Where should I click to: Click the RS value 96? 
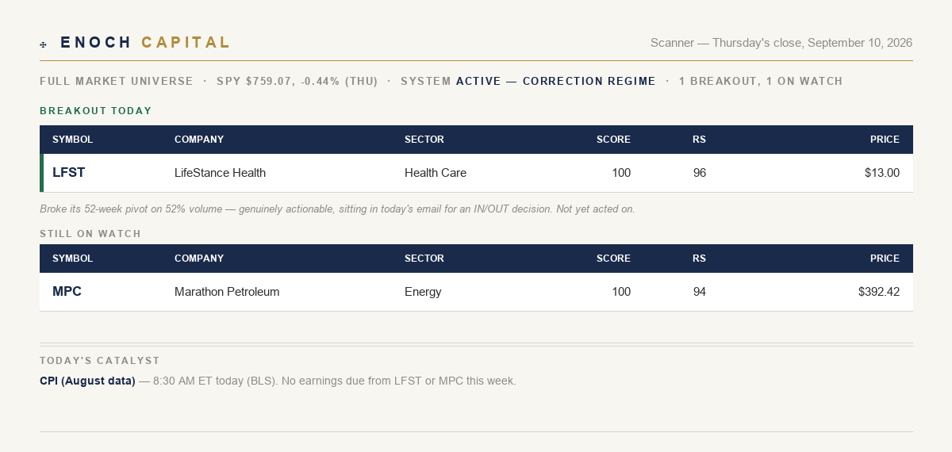pyautogui.click(x=699, y=173)
